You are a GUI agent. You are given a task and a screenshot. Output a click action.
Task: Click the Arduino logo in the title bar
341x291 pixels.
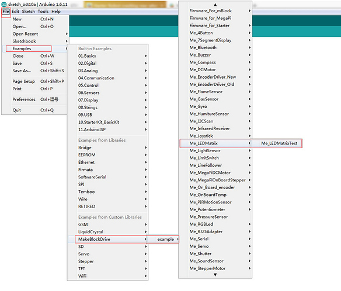pyautogui.click(x=4, y=4)
